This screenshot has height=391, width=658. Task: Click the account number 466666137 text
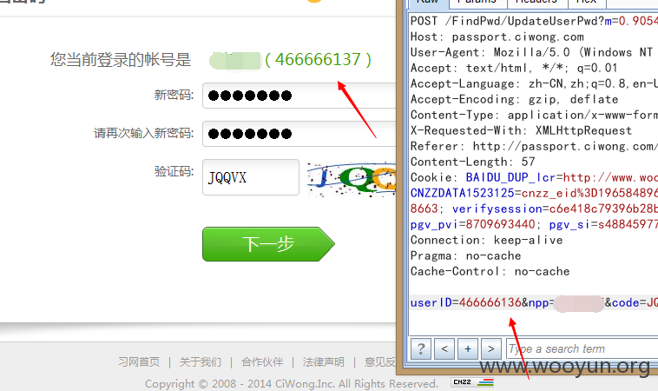[x=318, y=60]
